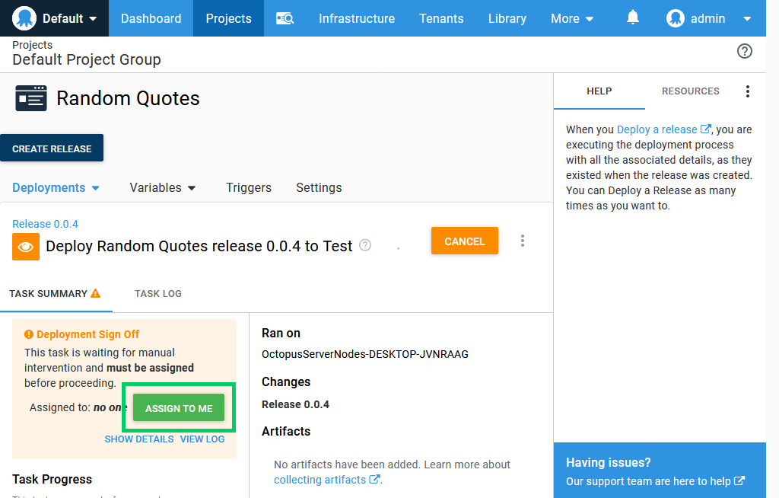Open the collecting artifacts link
This screenshot has width=779, height=498.
tap(320, 480)
